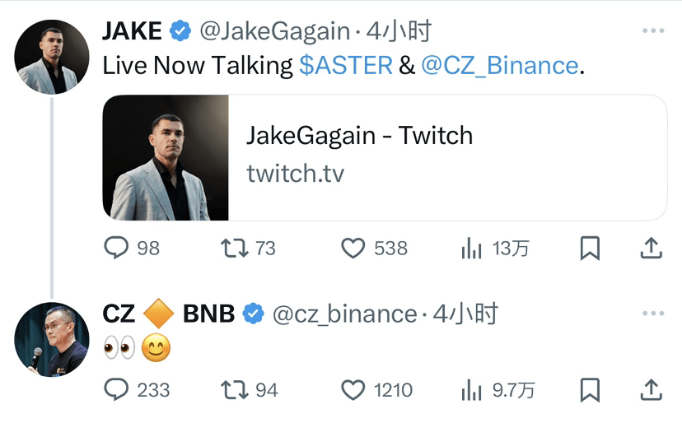Screen dimensions: 682x423
Task: Open more options for JAKE's tweet
Action: [x=652, y=31]
